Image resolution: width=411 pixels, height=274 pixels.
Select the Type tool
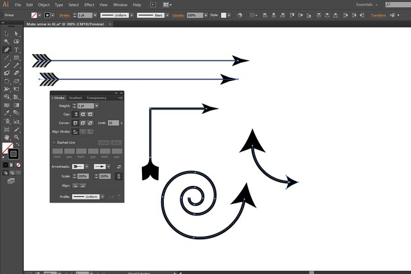tap(16, 50)
